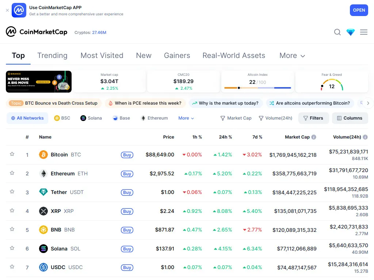Star Ethereum to add to watchlist
The height and width of the screenshot is (280, 374).
(12, 174)
